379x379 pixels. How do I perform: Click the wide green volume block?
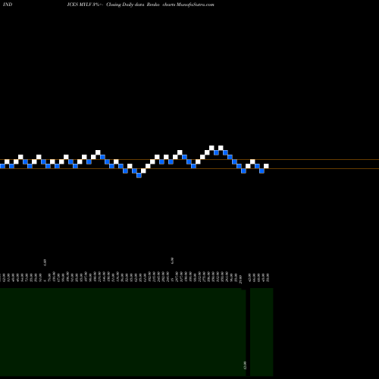(123, 332)
